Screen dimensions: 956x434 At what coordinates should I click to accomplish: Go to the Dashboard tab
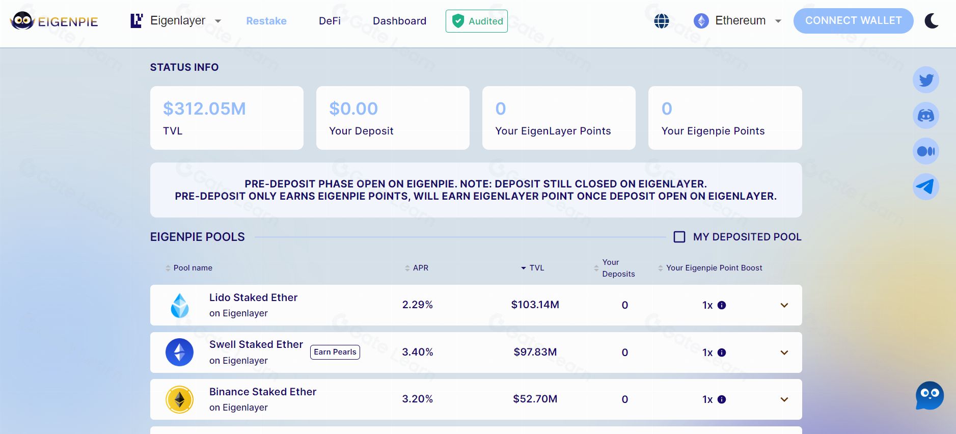[x=399, y=21]
